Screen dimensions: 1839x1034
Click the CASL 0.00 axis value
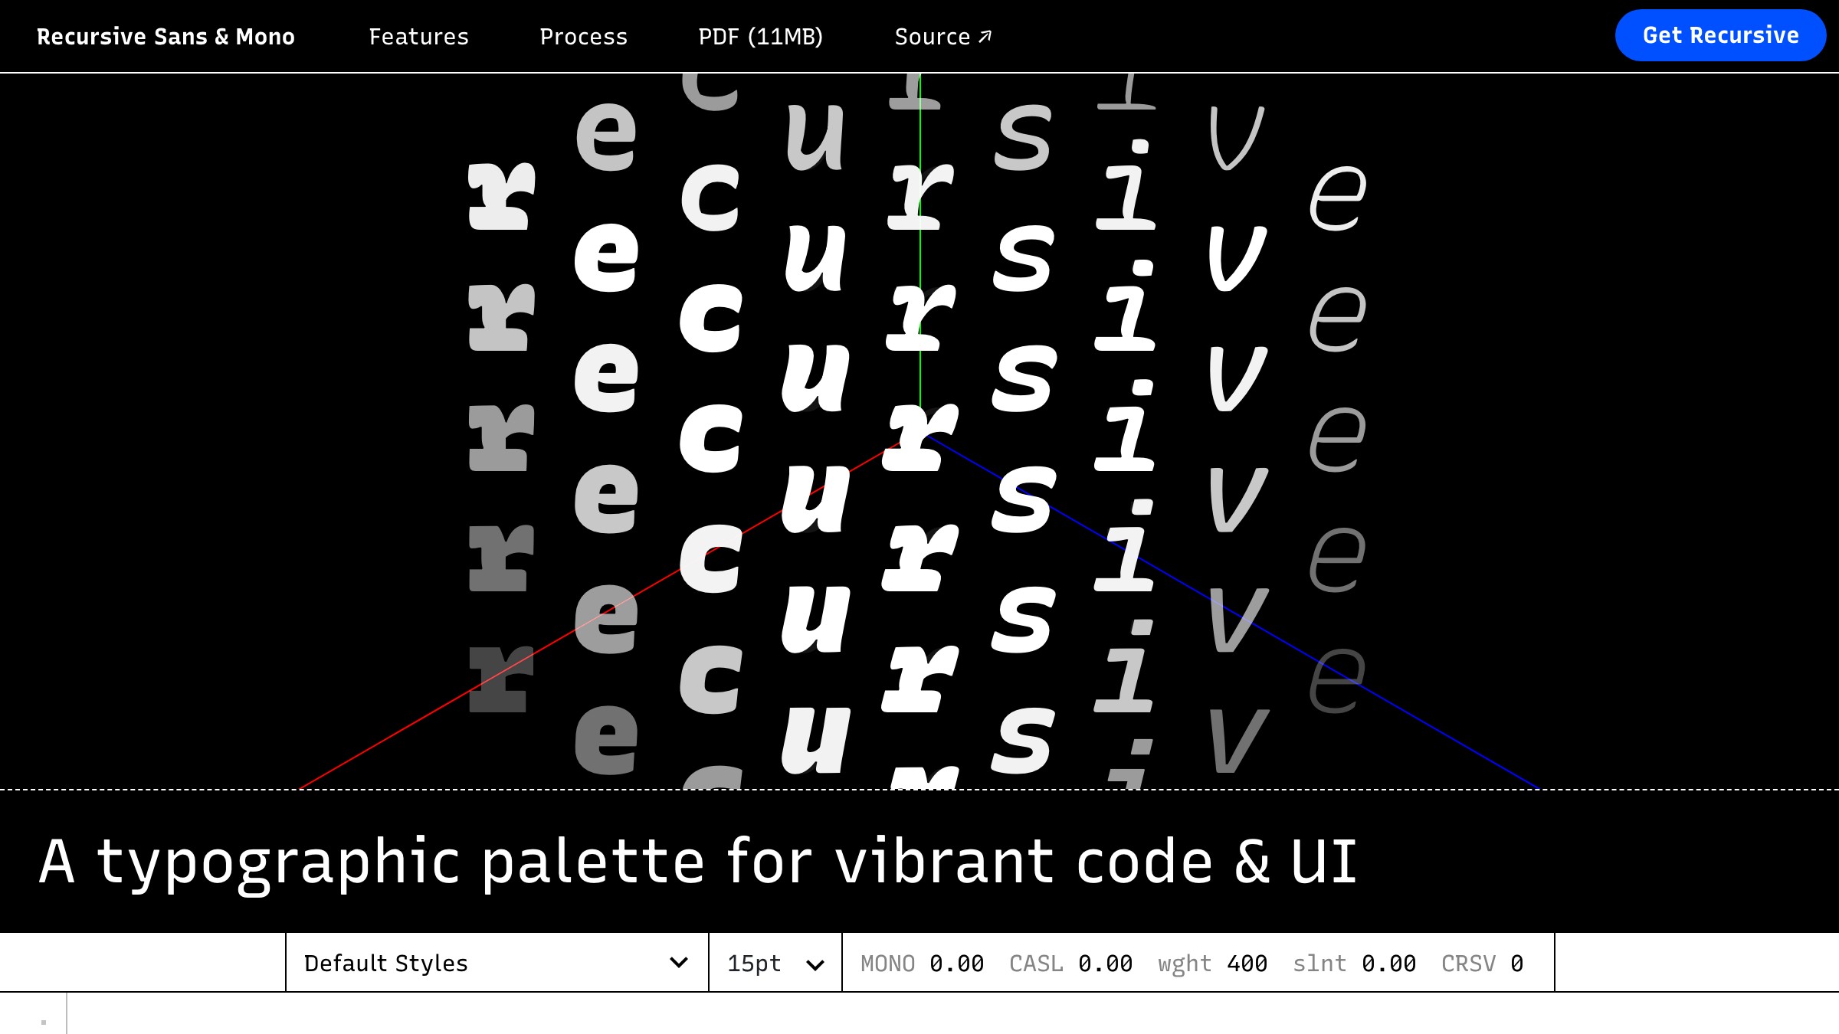coord(1070,964)
